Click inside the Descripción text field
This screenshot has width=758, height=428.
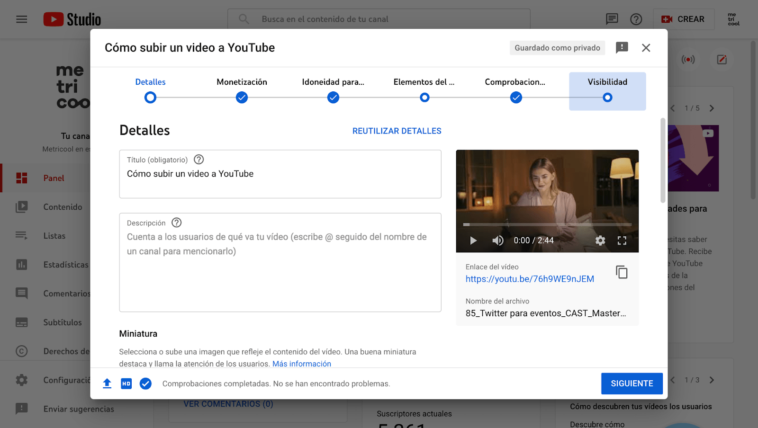(280, 260)
